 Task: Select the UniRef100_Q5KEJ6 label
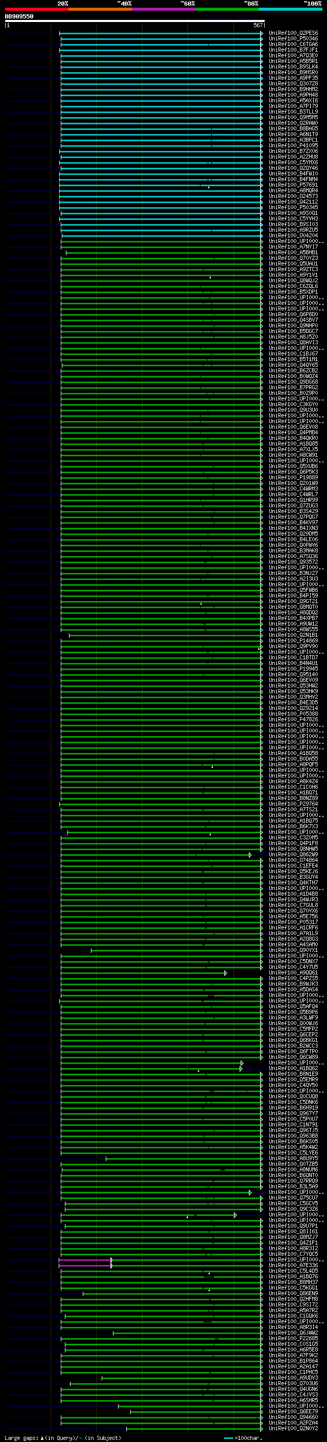pyautogui.click(x=293, y=872)
